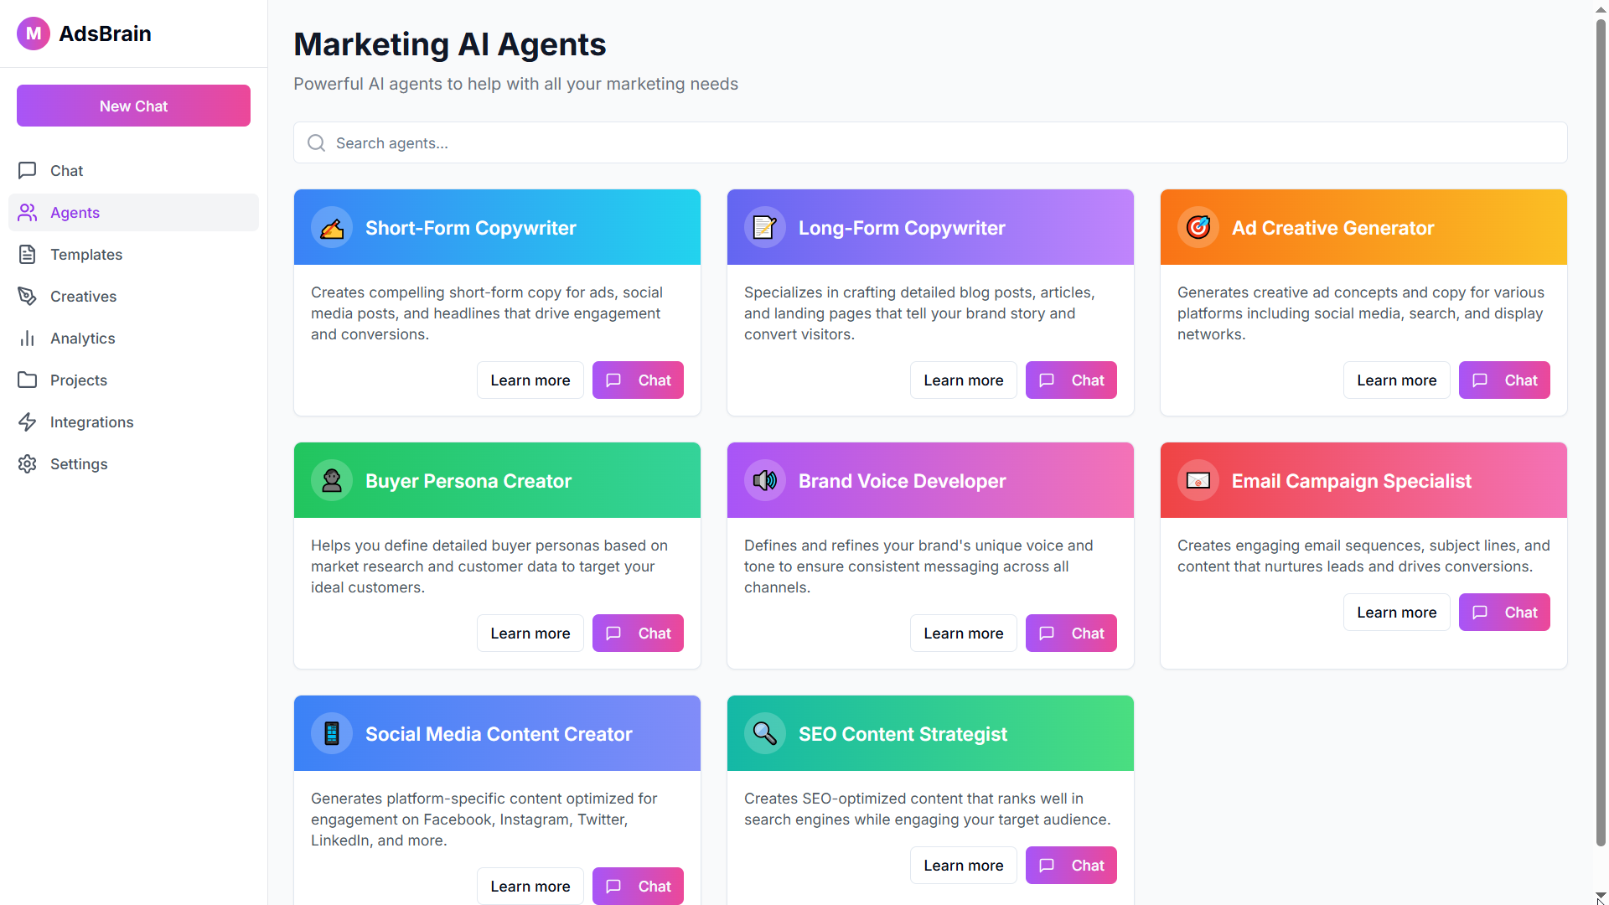The width and height of the screenshot is (1609, 905).
Task: Click the scrollbar down arrow
Action: (1601, 897)
